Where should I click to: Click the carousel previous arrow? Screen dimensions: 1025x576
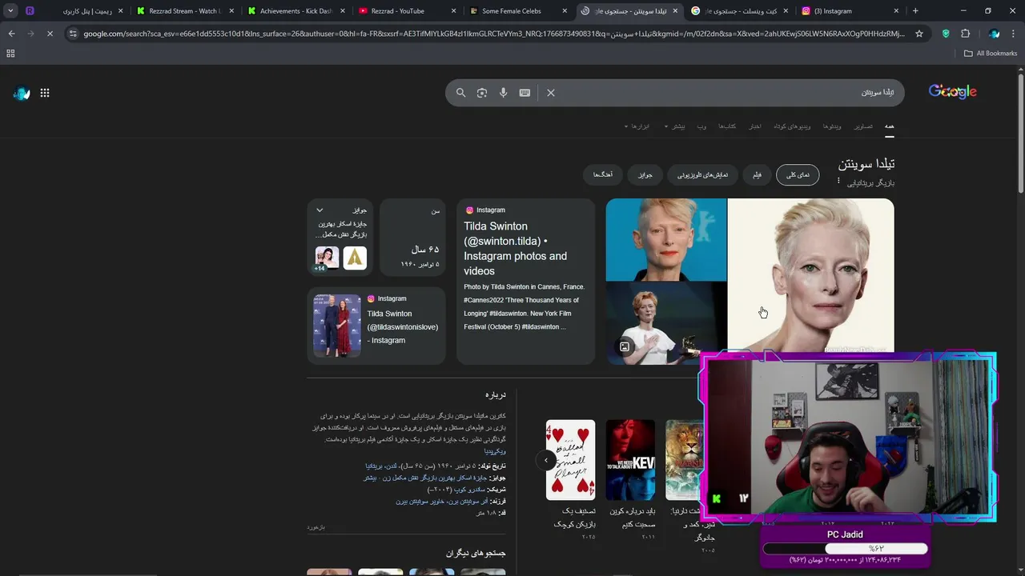point(546,460)
